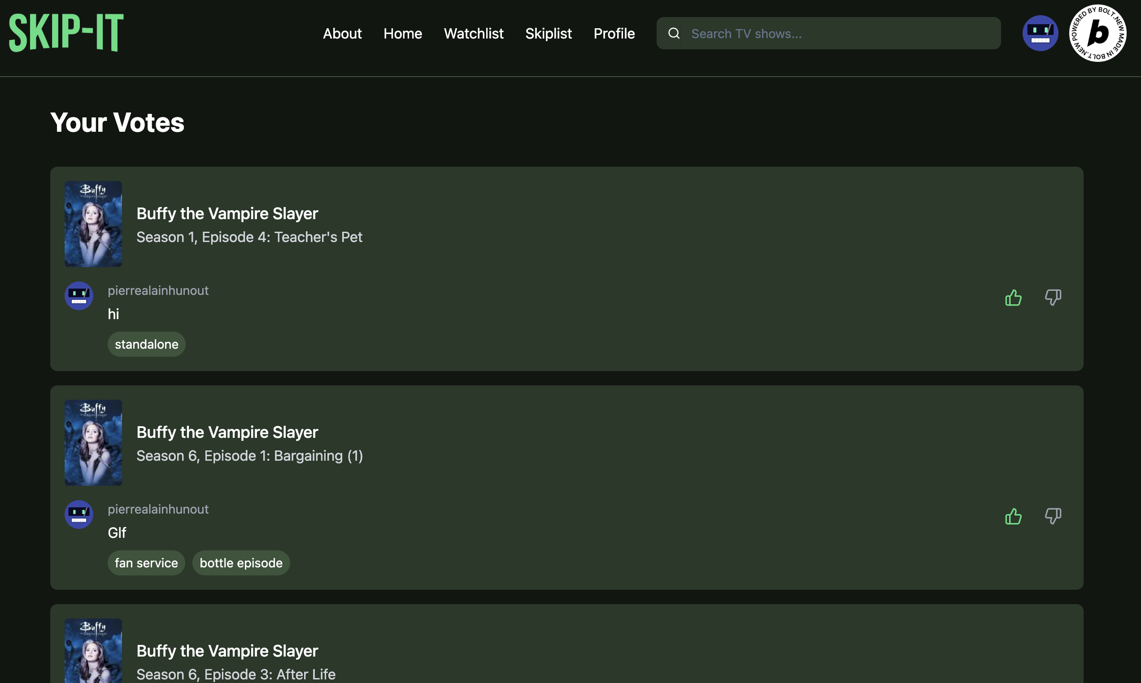Viewport: 1141px width, 683px height.
Task: Click the bottle episode tag
Action: pyautogui.click(x=241, y=563)
